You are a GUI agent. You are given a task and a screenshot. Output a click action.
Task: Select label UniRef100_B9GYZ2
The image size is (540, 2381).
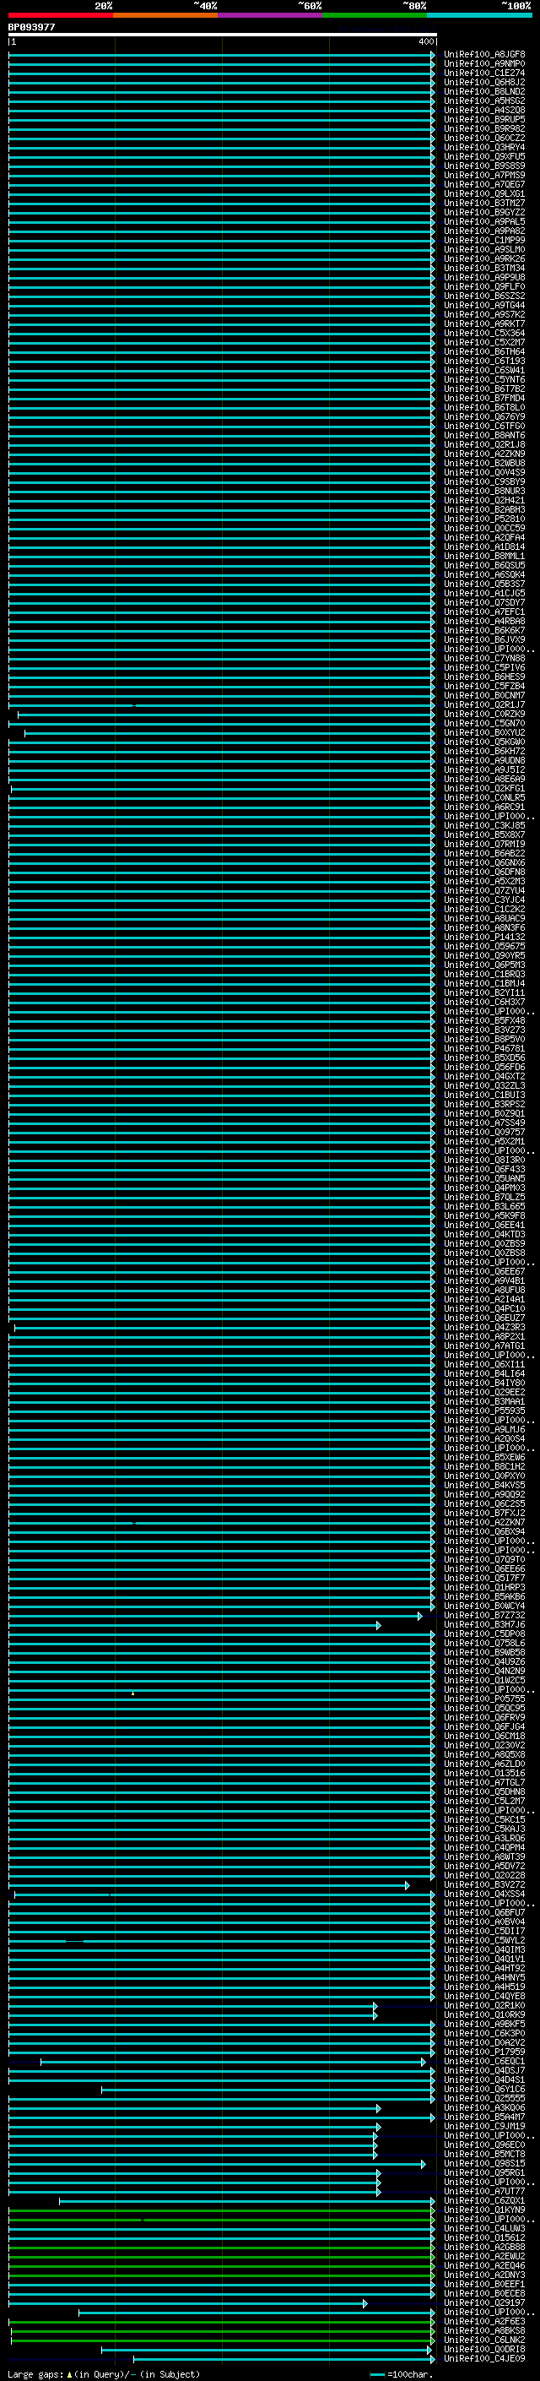[x=484, y=212]
